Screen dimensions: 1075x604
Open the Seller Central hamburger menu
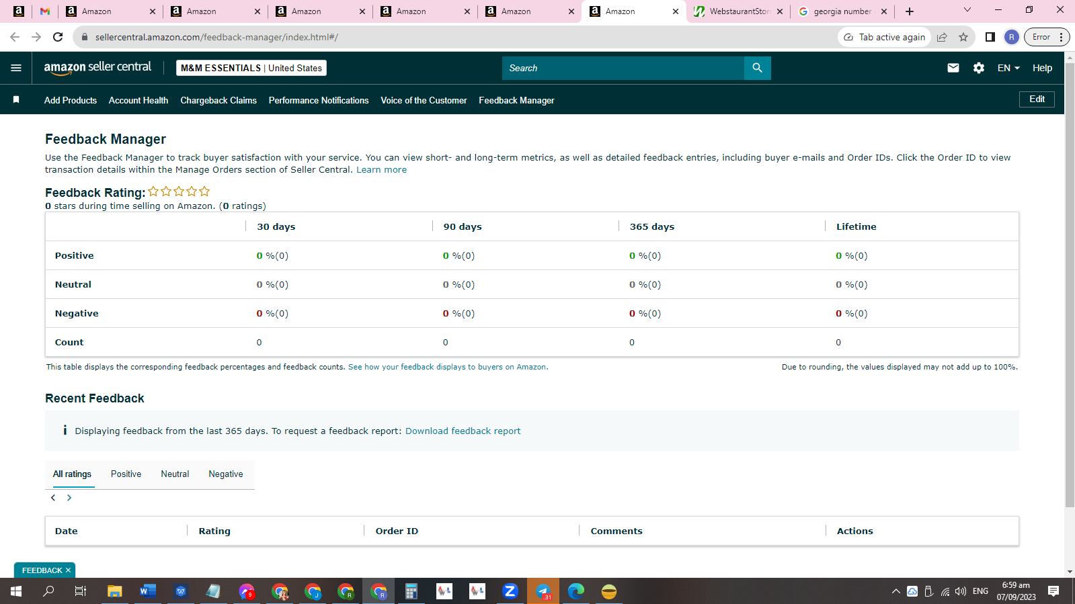pyautogui.click(x=16, y=68)
